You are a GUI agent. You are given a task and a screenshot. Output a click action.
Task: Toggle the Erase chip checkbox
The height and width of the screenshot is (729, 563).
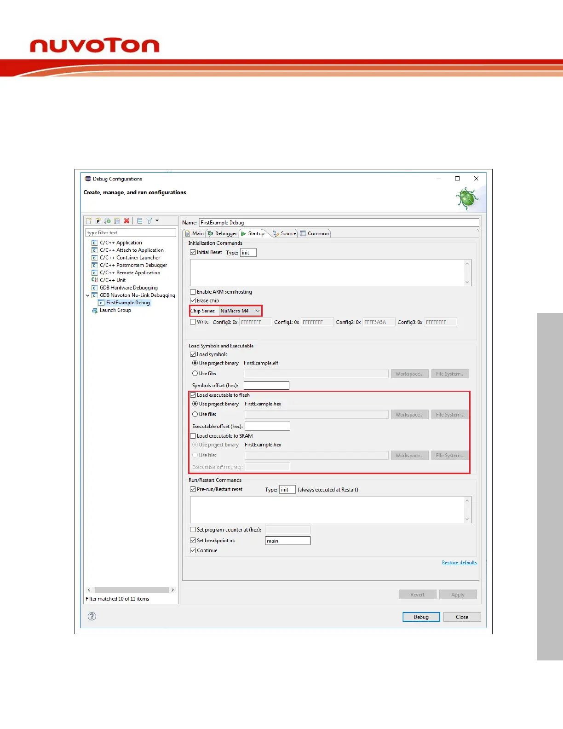193,301
